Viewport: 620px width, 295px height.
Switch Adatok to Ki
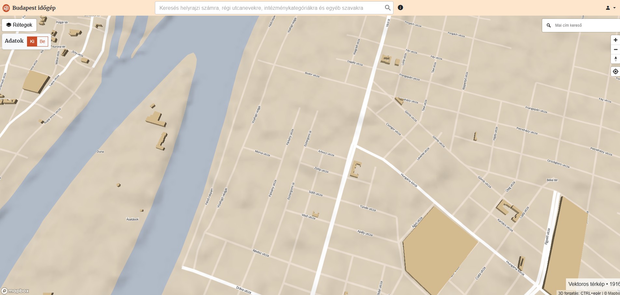coord(32,41)
